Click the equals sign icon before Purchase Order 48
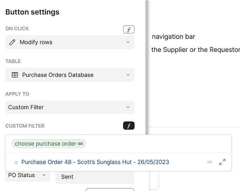Screen dimensions: 240x191 point(16,162)
